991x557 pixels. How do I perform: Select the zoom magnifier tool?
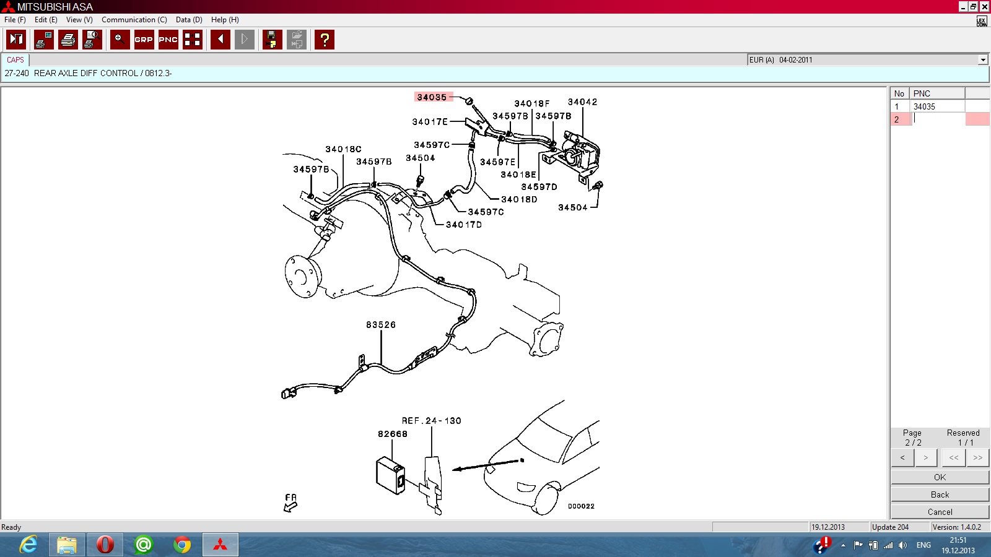click(x=120, y=40)
